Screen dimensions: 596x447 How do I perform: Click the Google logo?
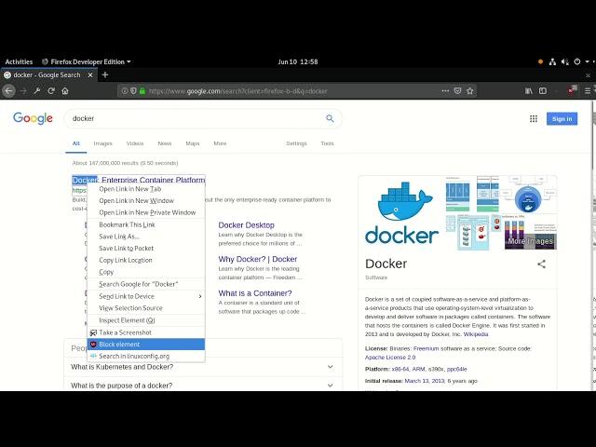(33, 118)
